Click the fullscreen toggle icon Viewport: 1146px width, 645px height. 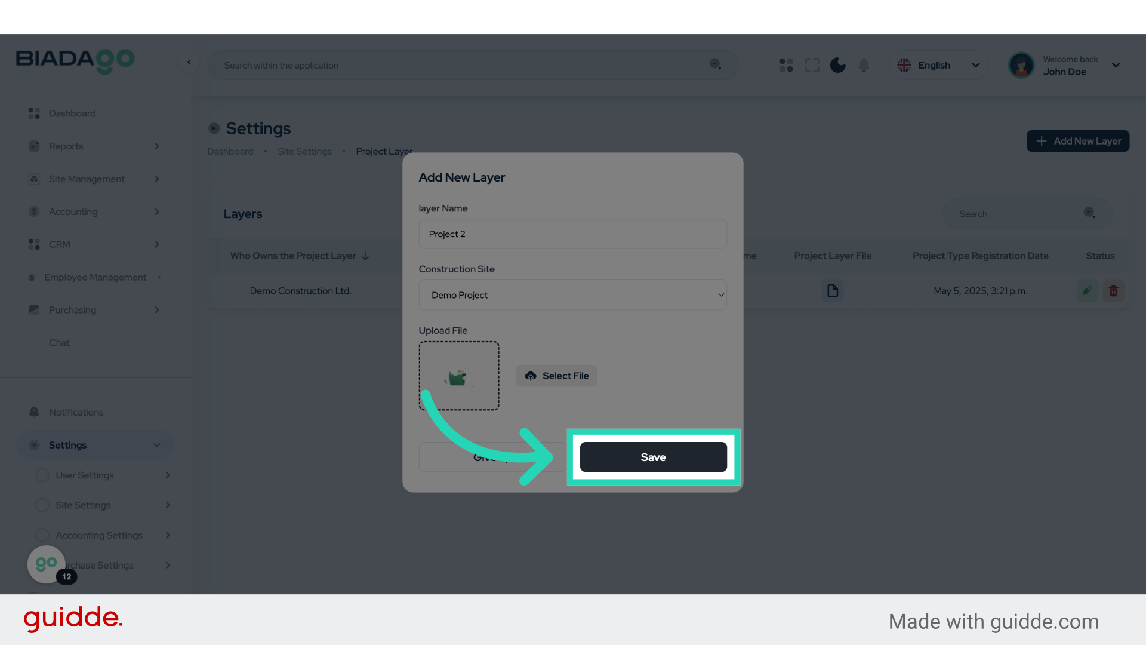click(x=812, y=65)
